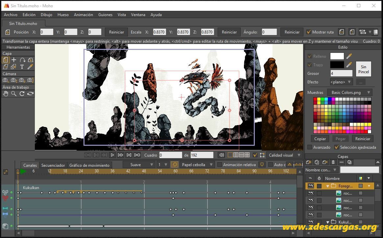
Task: Open the Nombre con... filter dropdown
Action: (322, 170)
